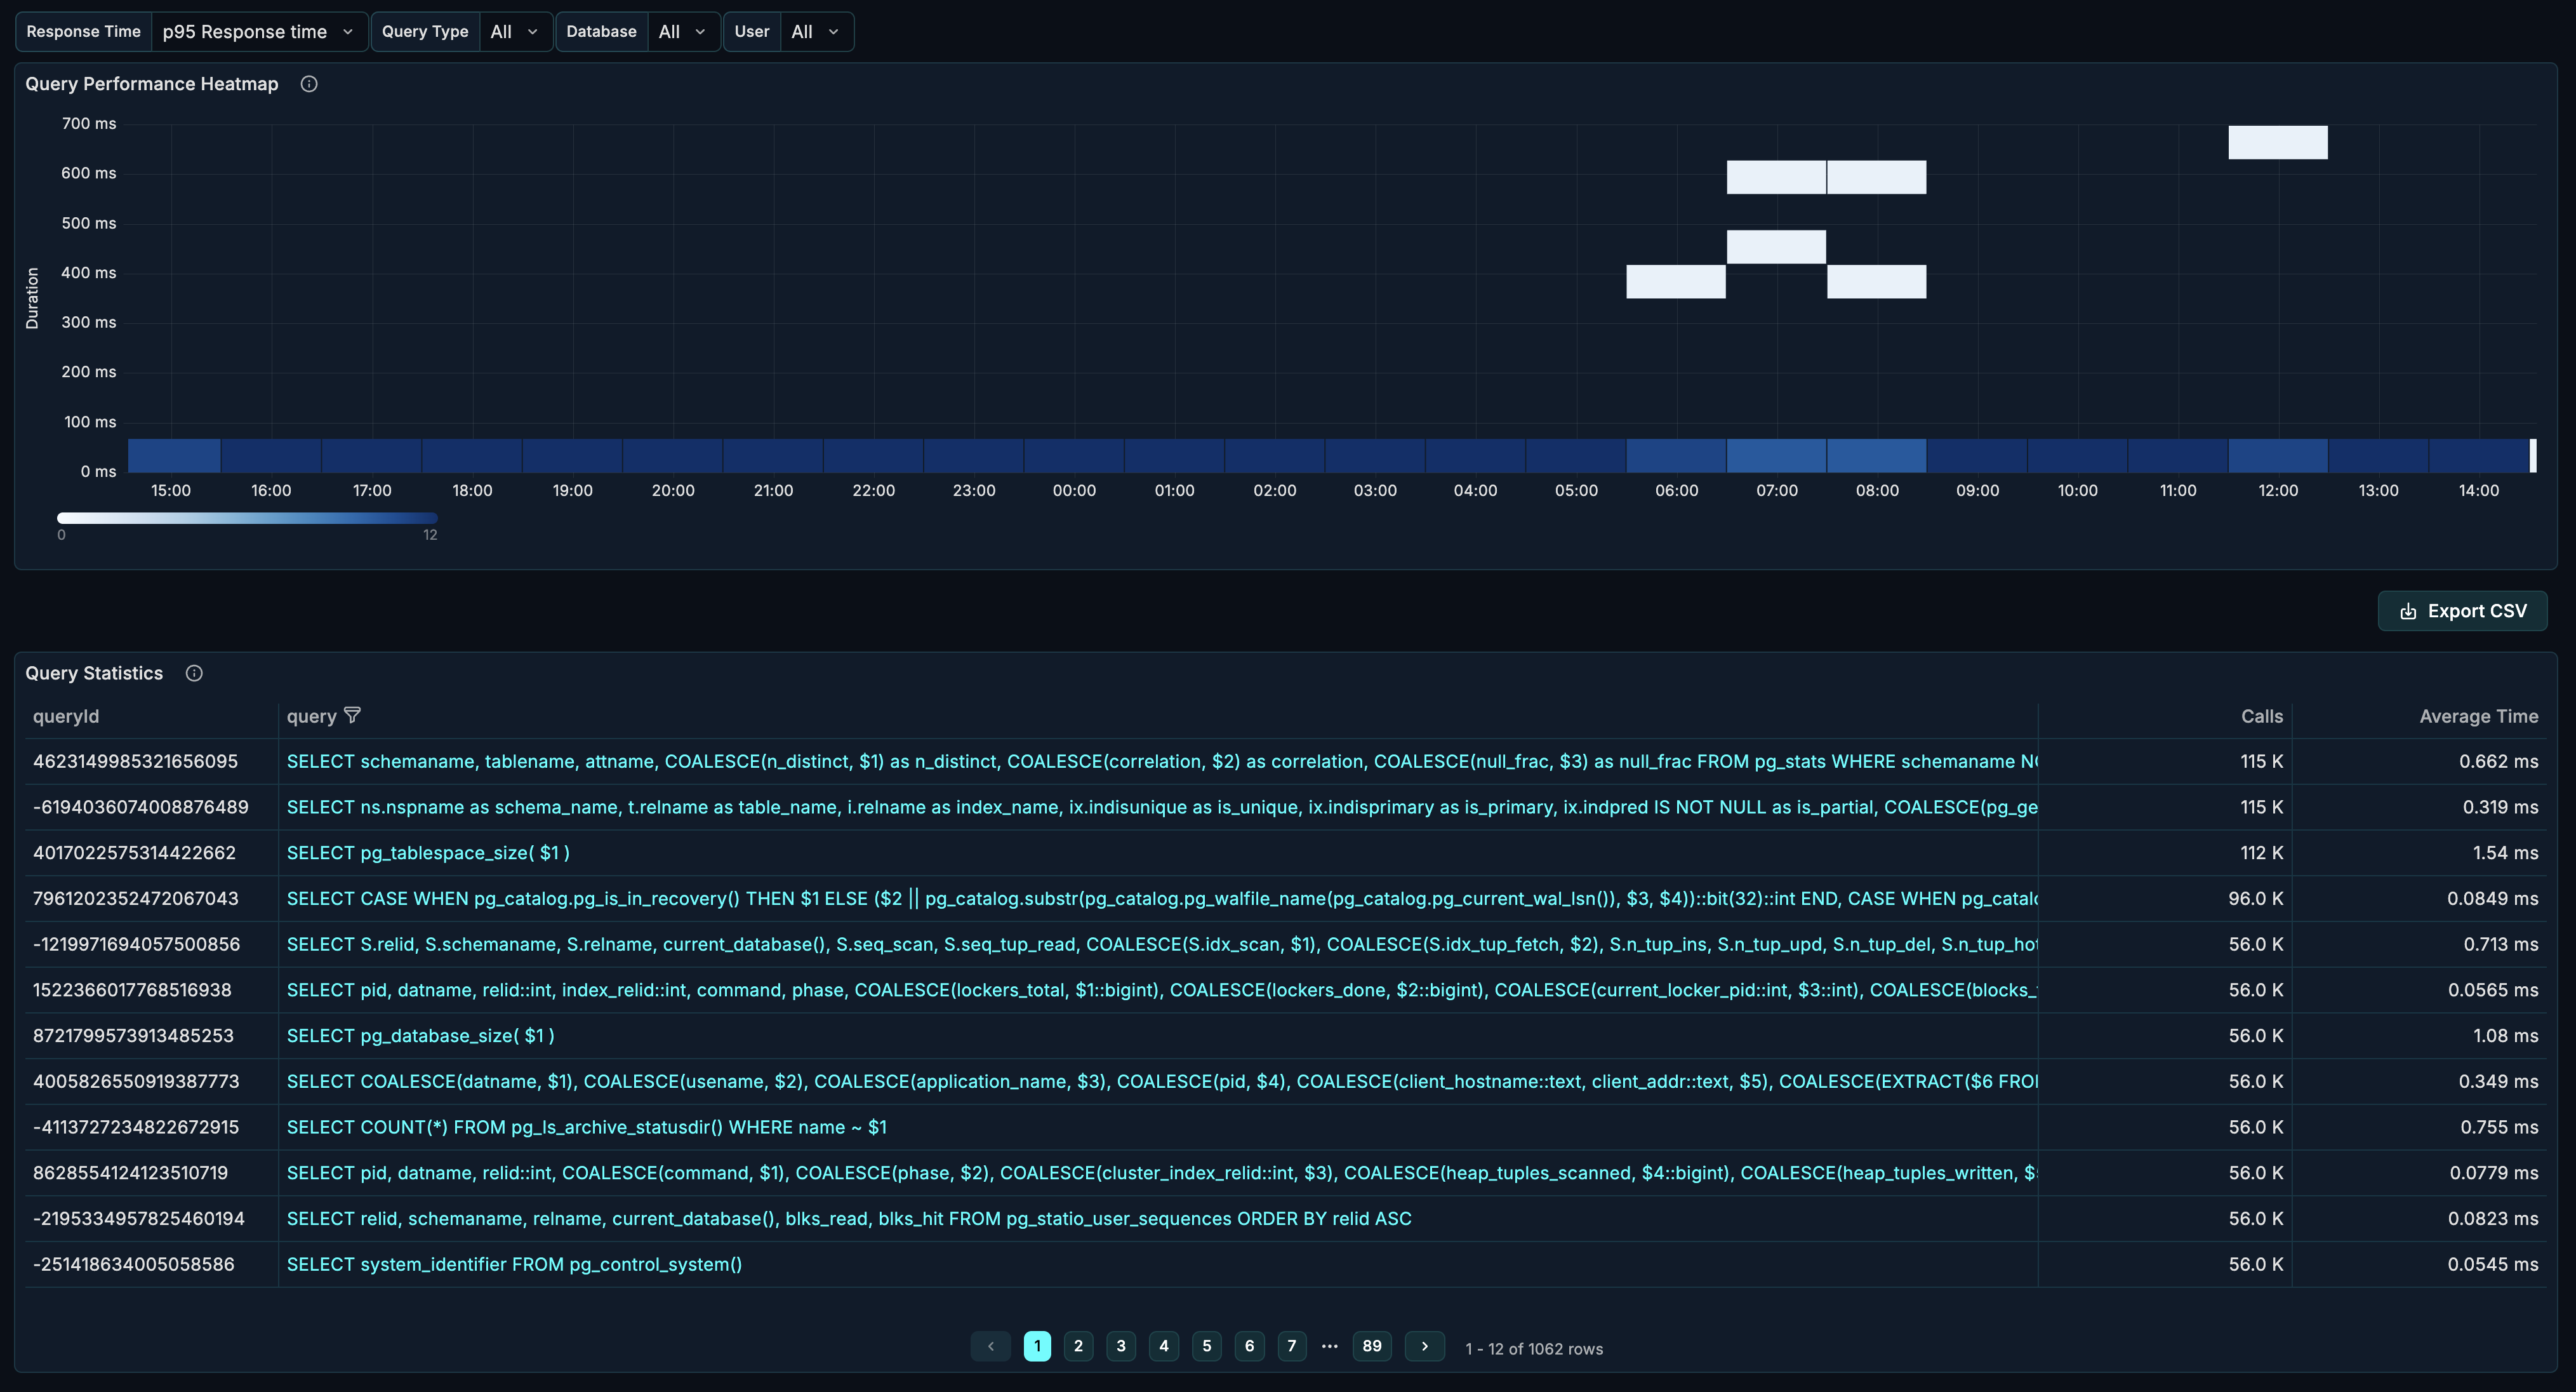
Task: Click the Query Statistics info icon
Action: 194,674
